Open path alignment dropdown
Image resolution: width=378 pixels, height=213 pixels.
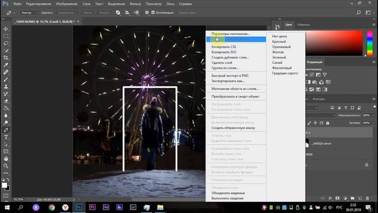click(x=128, y=12)
